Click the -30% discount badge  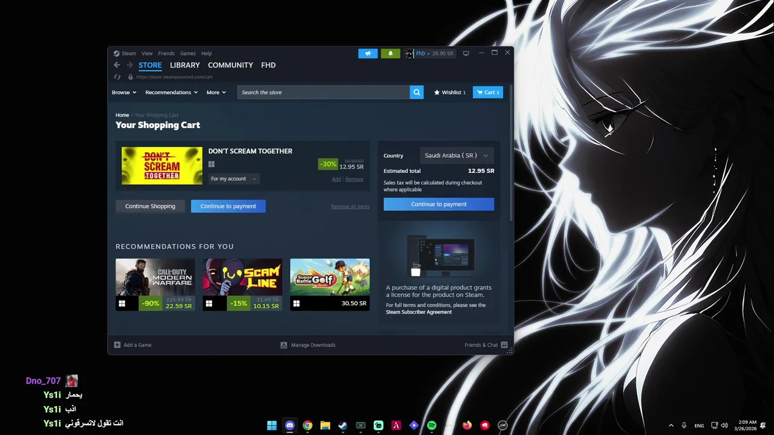[328, 164]
